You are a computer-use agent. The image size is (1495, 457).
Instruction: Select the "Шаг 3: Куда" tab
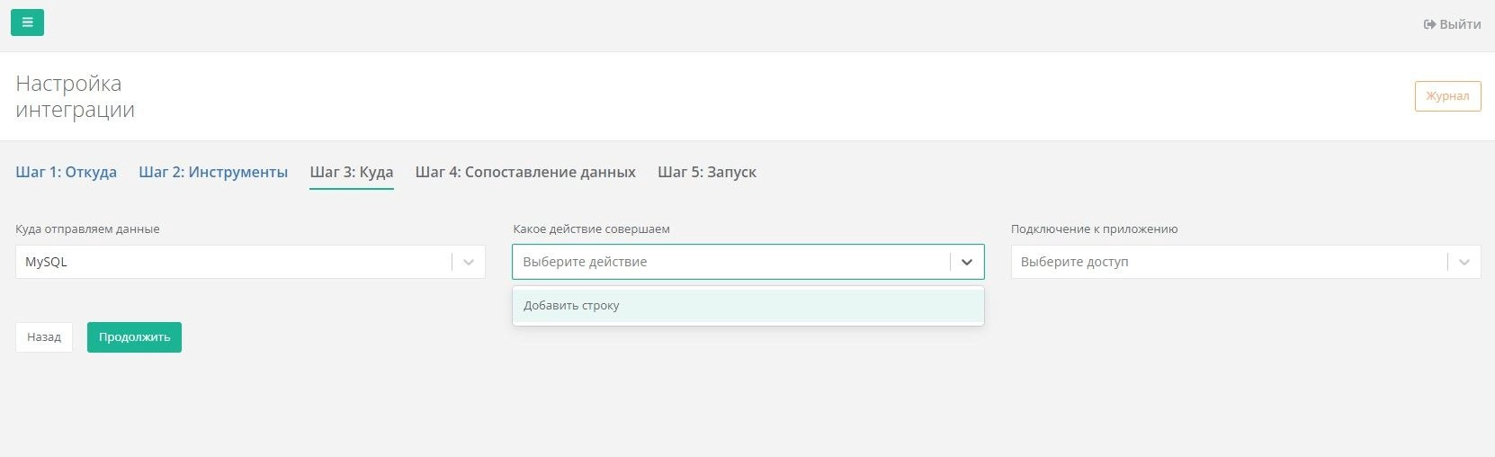point(352,172)
